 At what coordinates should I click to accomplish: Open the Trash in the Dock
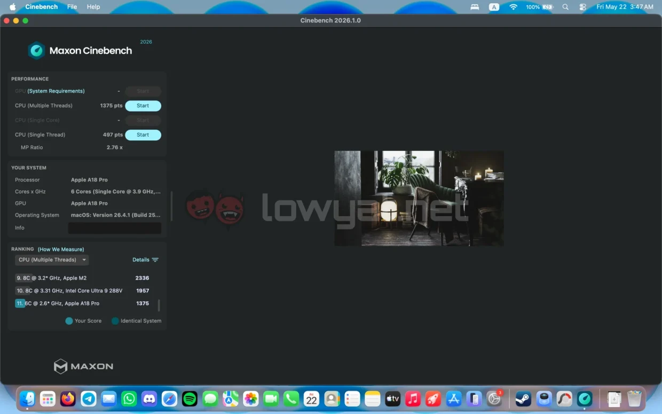634,399
